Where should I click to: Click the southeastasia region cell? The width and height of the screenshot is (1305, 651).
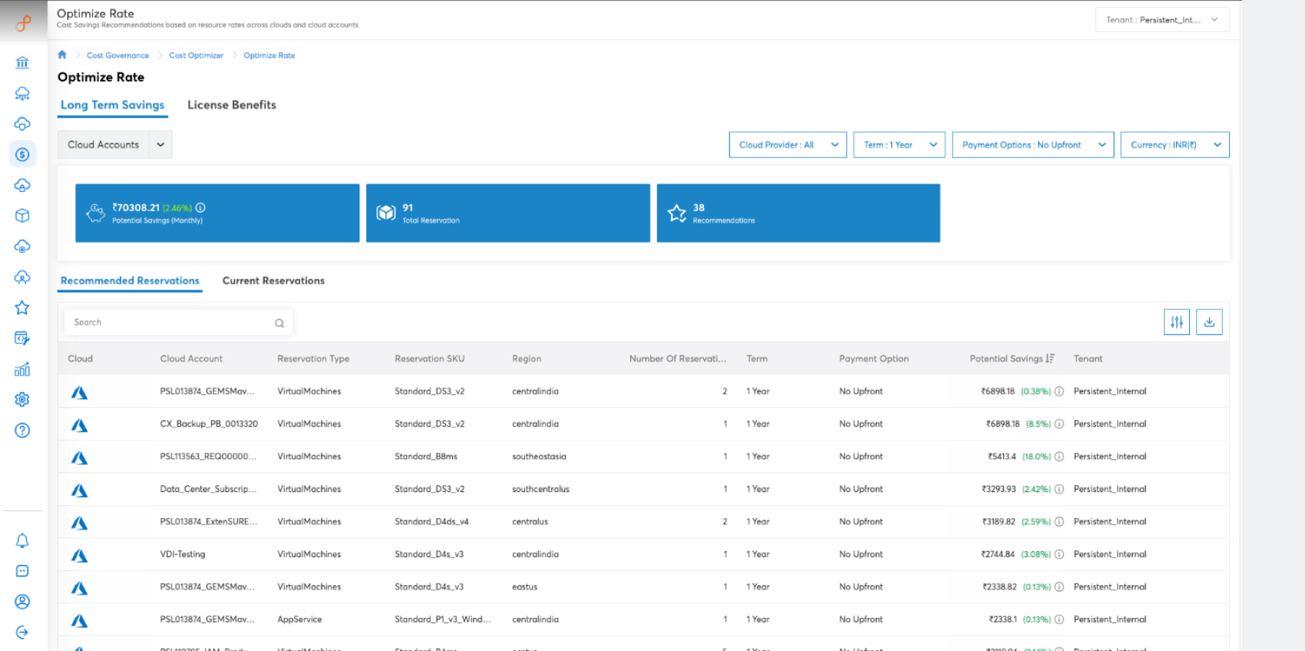(539, 457)
